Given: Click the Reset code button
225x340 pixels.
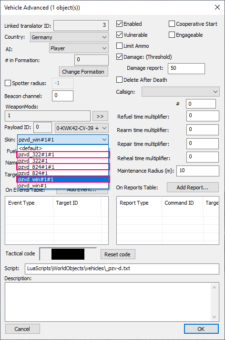Looking at the screenshot, I should pyautogui.click(x=118, y=254).
